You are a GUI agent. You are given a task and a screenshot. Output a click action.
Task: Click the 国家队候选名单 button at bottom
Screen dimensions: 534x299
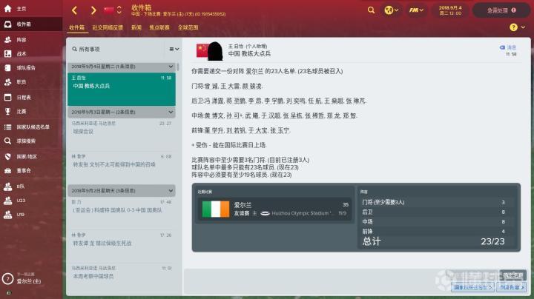[x=472, y=287]
